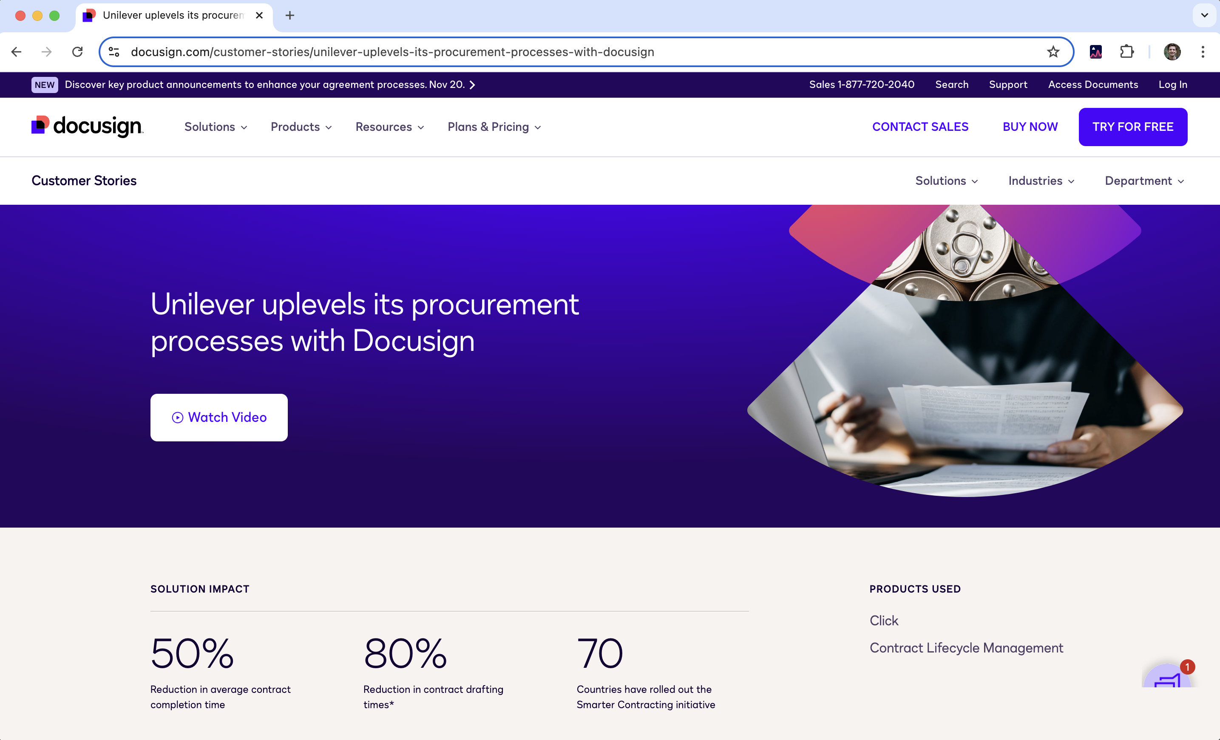
Task: Click the Docusign logo
Action: (x=87, y=126)
